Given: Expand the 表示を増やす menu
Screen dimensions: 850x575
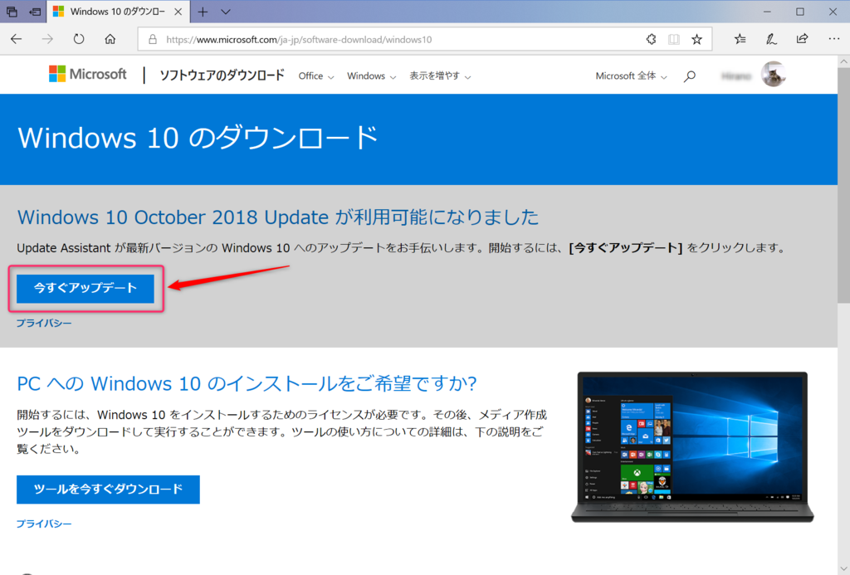Looking at the screenshot, I should coord(440,76).
